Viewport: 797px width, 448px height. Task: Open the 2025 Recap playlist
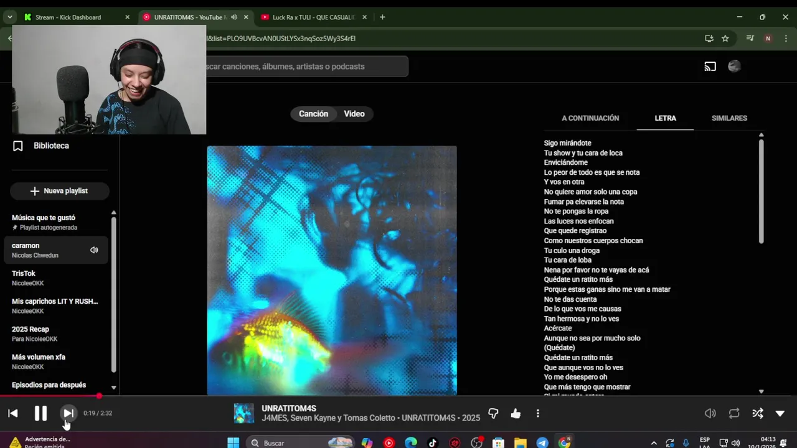(57, 334)
